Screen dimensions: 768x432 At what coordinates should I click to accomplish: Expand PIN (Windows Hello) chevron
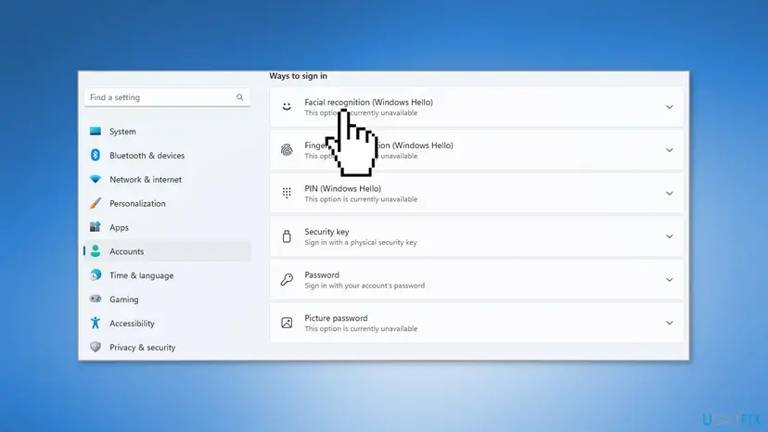(x=669, y=193)
